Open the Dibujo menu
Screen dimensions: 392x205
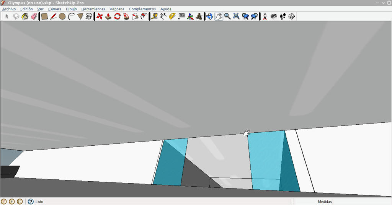(x=71, y=9)
